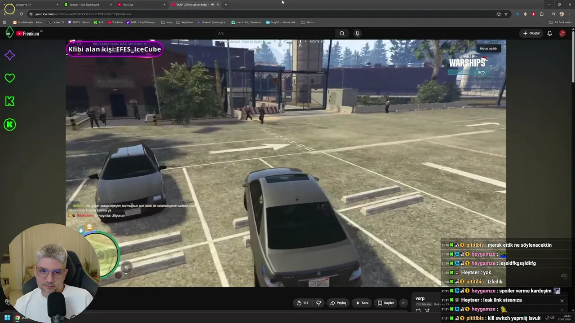Bookmark this page with the star icon

tap(506, 14)
